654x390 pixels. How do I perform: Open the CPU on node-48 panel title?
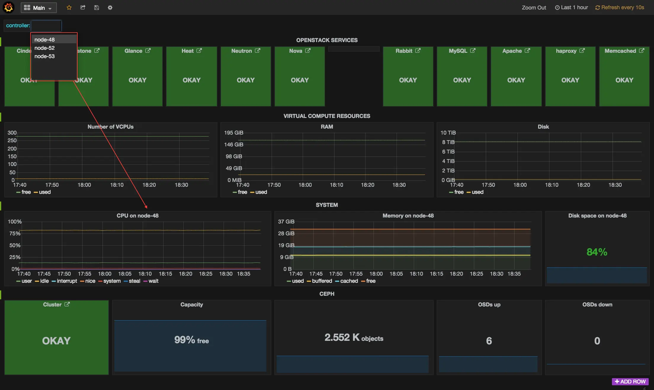coord(137,216)
